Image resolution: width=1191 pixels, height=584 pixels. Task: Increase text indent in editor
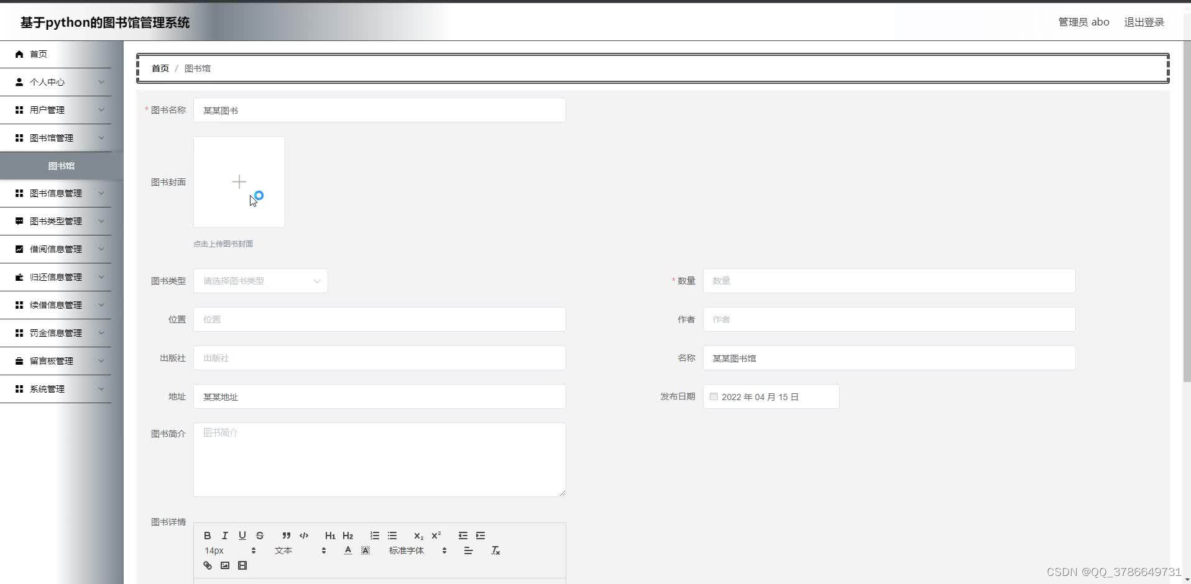(x=481, y=536)
